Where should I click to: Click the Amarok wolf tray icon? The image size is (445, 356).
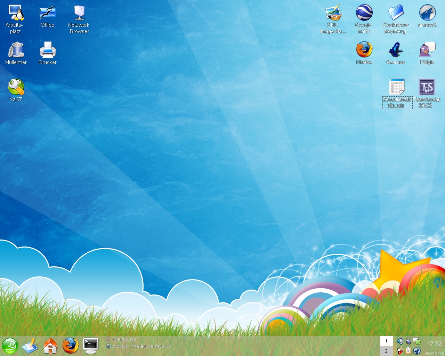pyautogui.click(x=417, y=351)
